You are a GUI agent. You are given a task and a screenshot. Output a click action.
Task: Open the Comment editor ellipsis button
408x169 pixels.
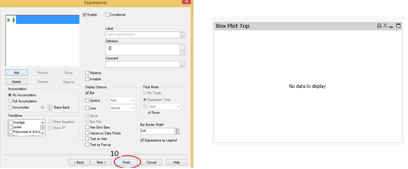(x=182, y=64)
